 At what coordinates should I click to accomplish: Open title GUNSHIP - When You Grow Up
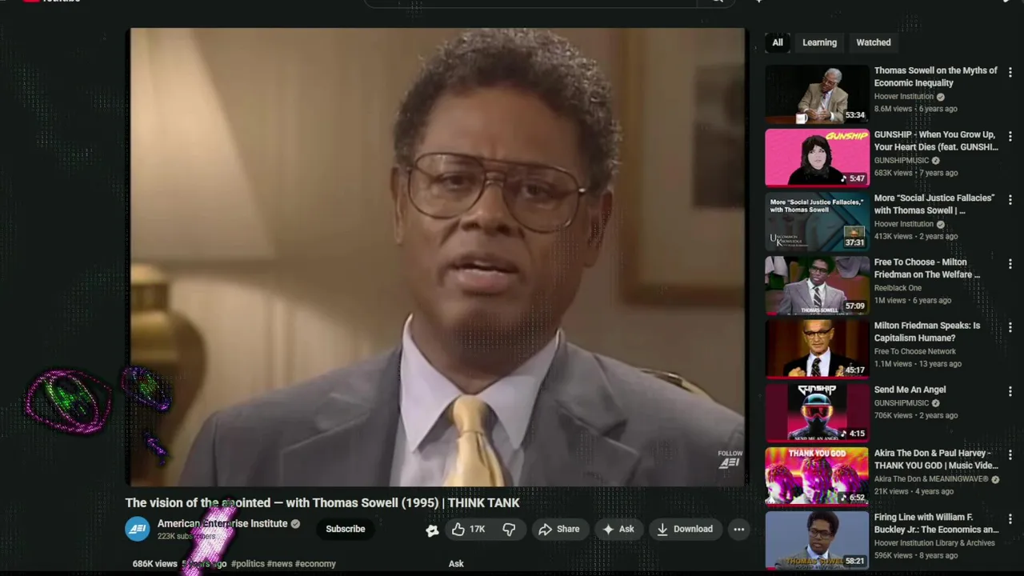[x=936, y=141]
